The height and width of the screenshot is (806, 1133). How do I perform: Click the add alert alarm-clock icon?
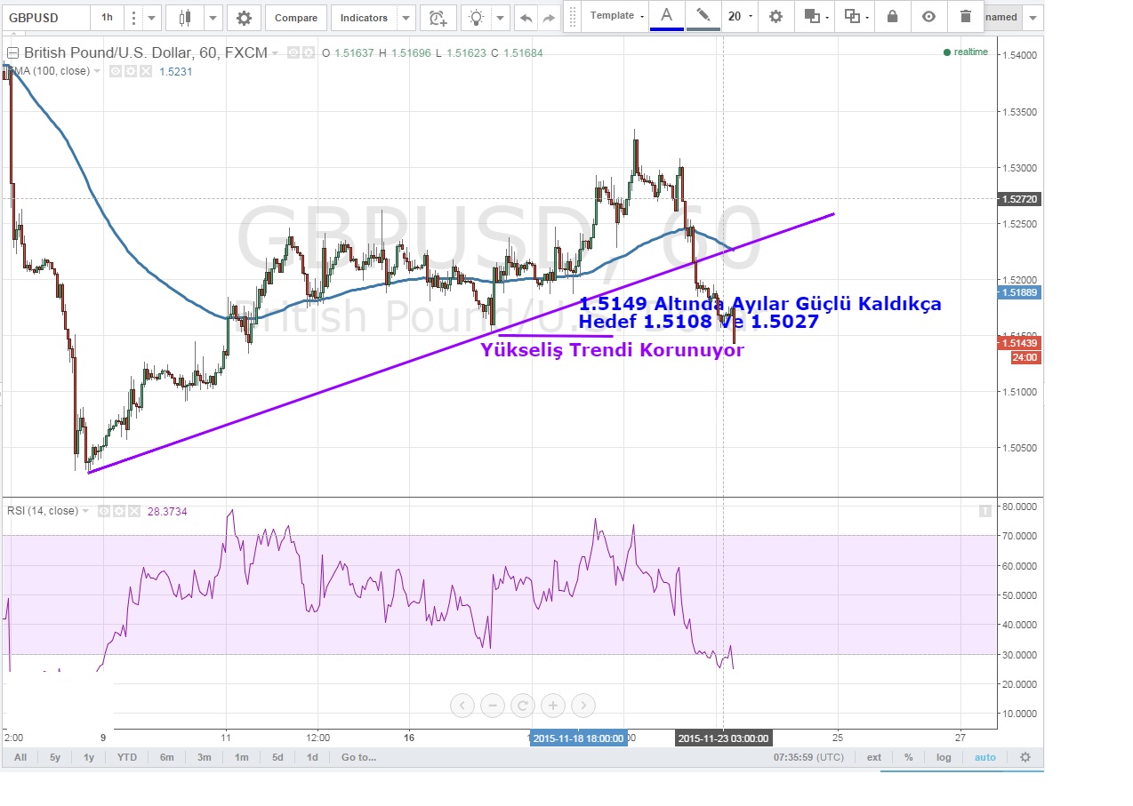coord(437,18)
